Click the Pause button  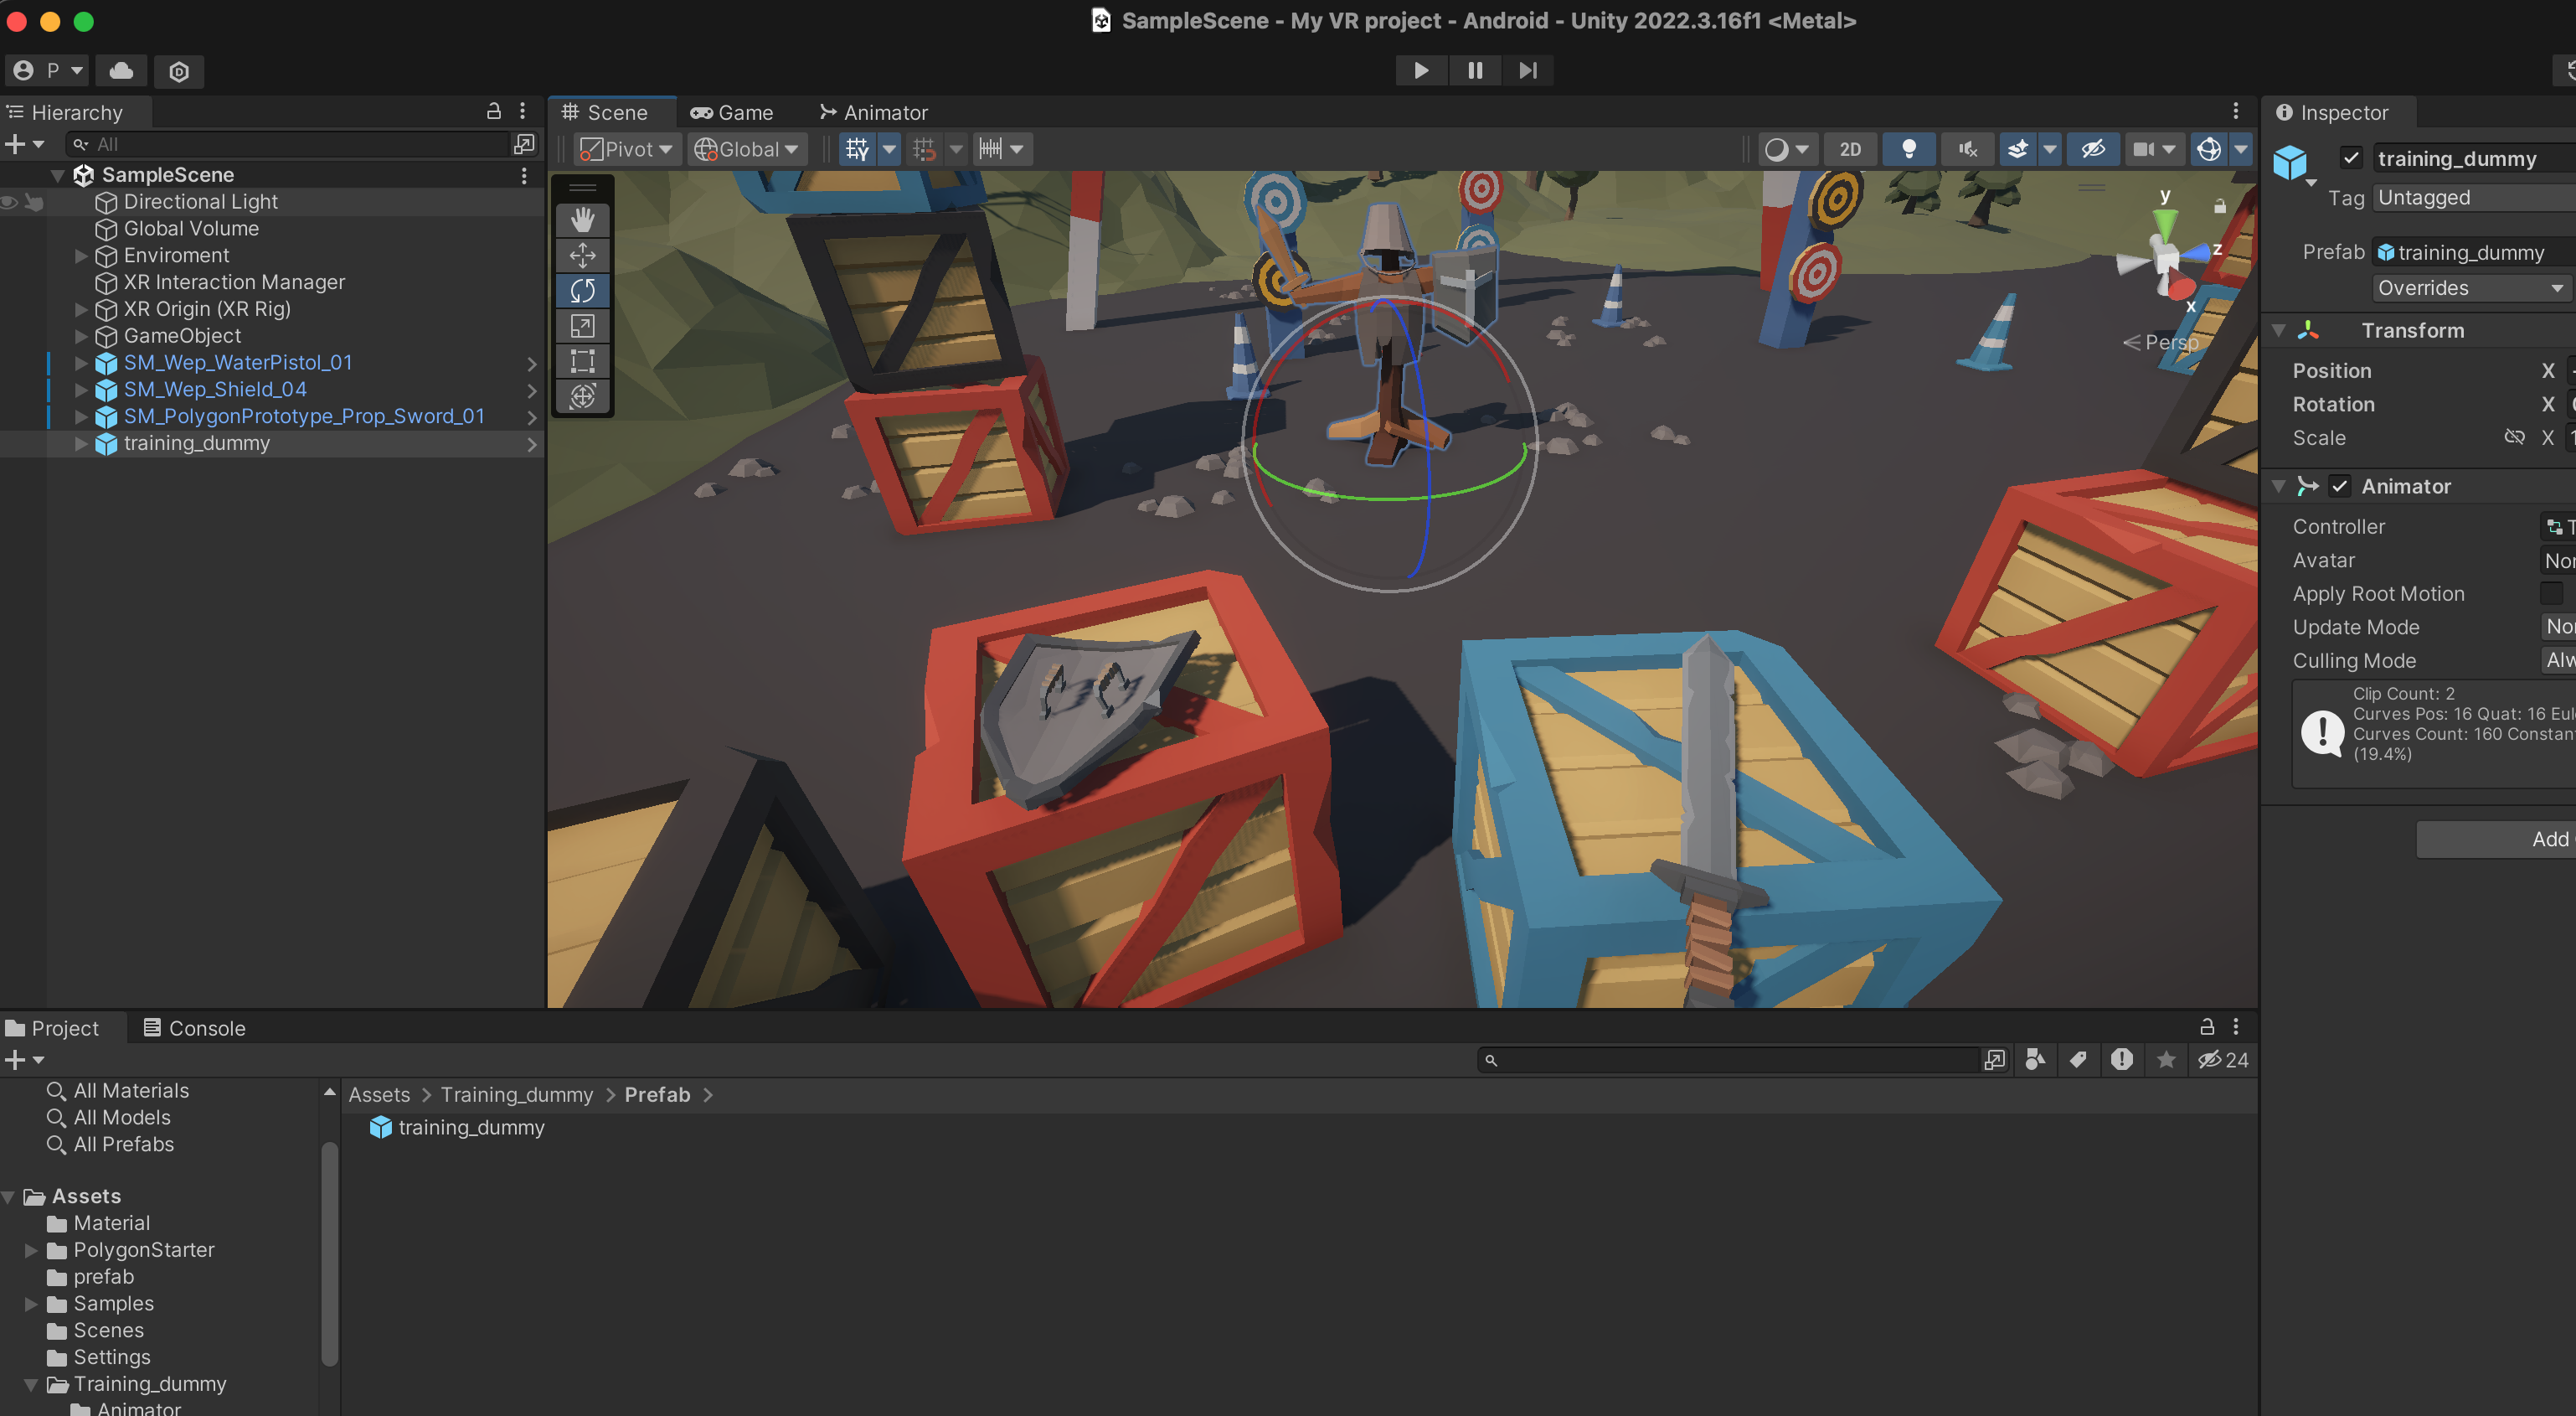click(1474, 70)
